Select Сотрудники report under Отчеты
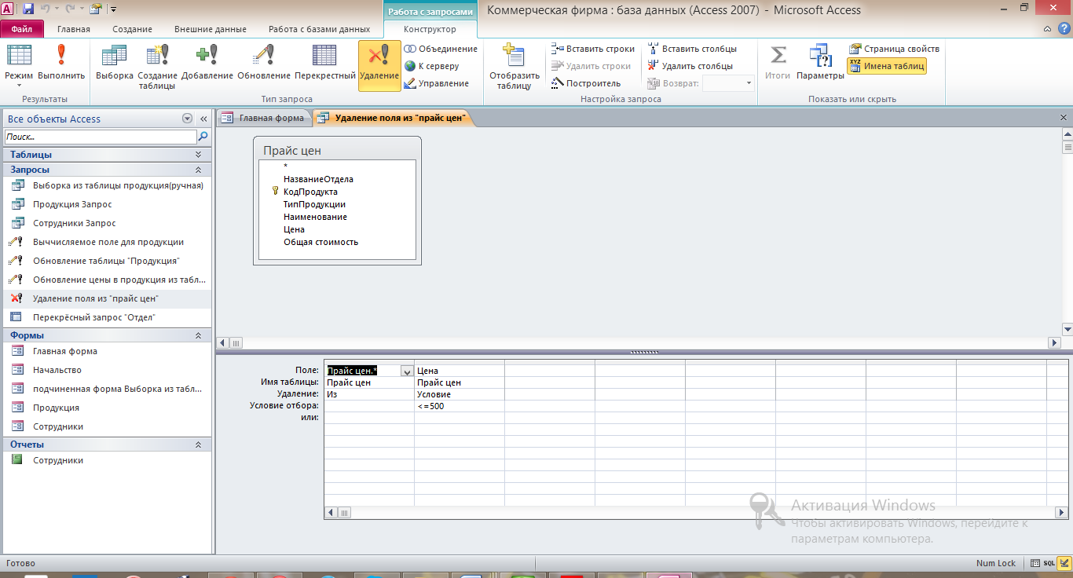Screen dimensions: 1073x578 point(107,460)
